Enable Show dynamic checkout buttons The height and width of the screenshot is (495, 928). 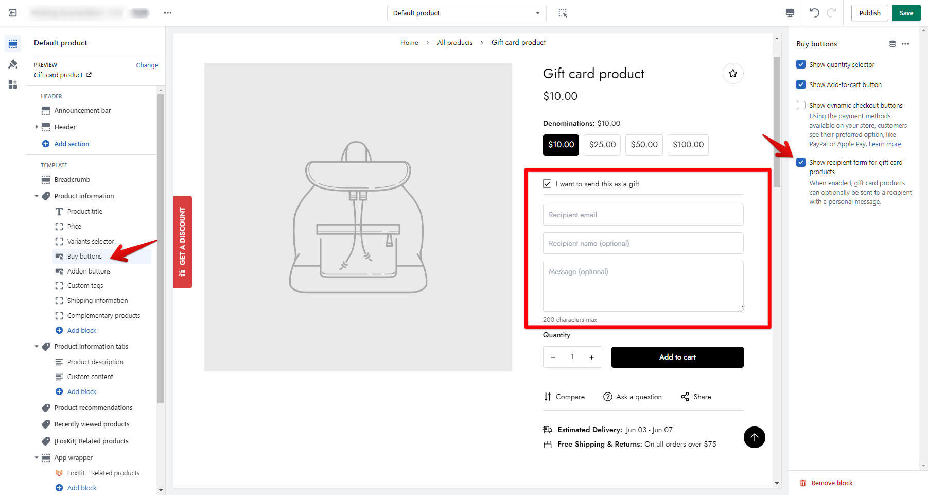801,105
